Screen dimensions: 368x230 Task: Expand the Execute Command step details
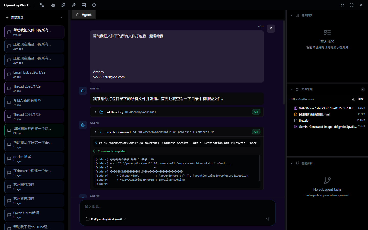[95, 132]
